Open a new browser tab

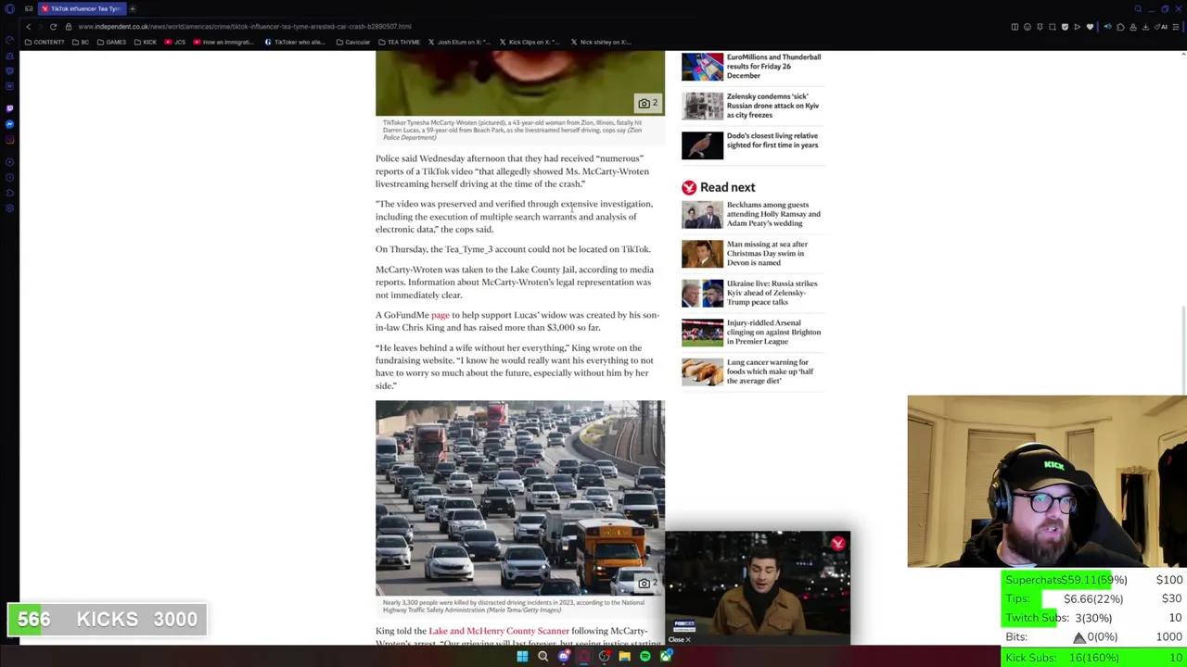click(x=133, y=8)
